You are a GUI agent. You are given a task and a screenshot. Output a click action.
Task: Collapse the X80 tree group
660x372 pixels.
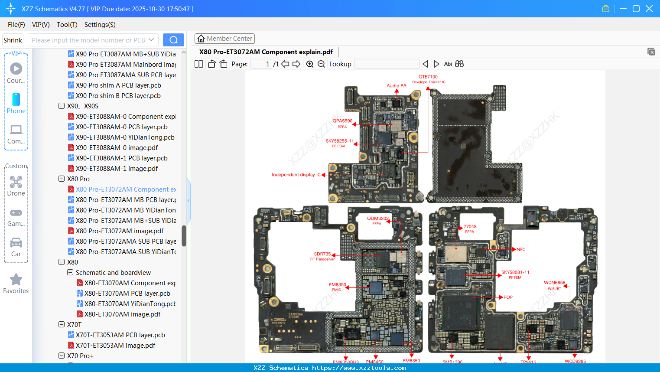62,262
